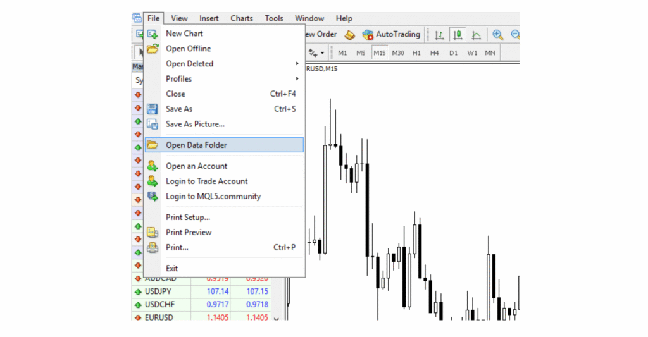
Task: Select the M1 timeframe
Action: (342, 53)
